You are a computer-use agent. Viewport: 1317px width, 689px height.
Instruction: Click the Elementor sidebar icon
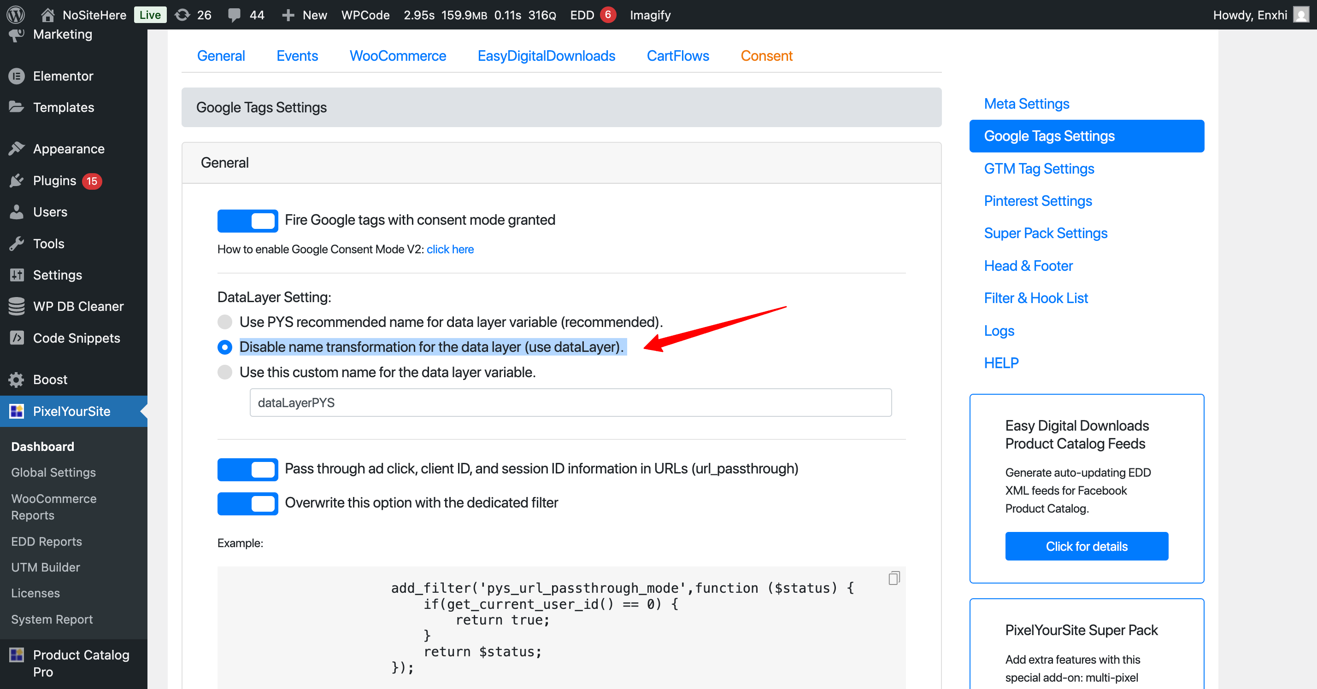point(17,76)
